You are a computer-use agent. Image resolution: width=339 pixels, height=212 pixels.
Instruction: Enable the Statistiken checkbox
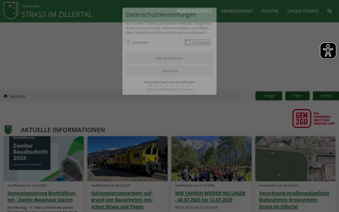click(x=188, y=42)
